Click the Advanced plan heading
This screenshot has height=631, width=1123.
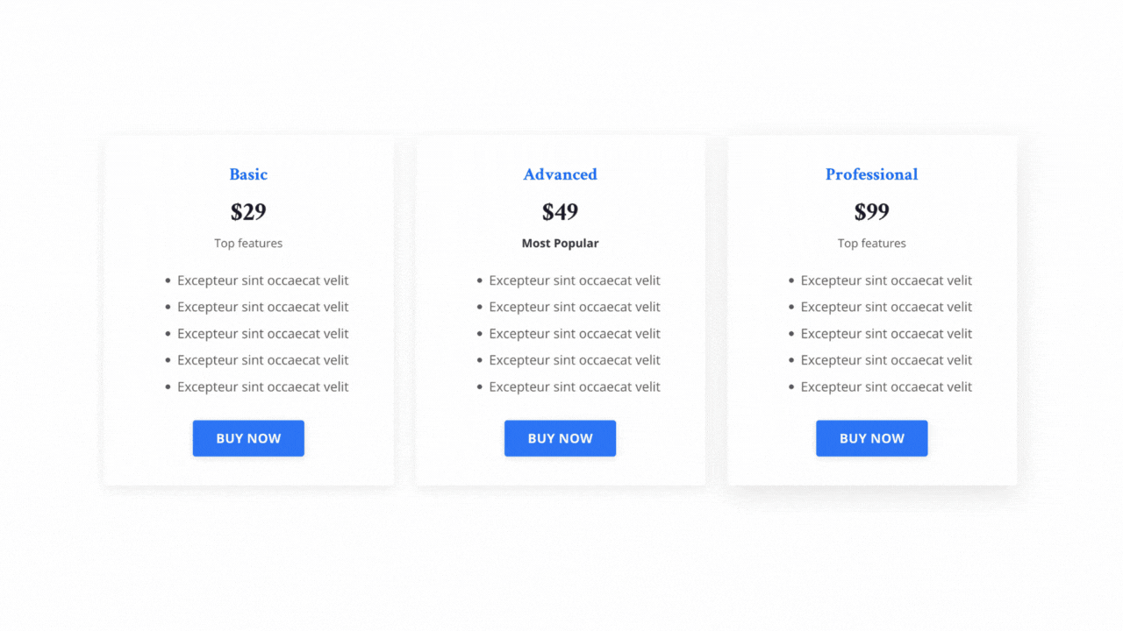coord(560,174)
